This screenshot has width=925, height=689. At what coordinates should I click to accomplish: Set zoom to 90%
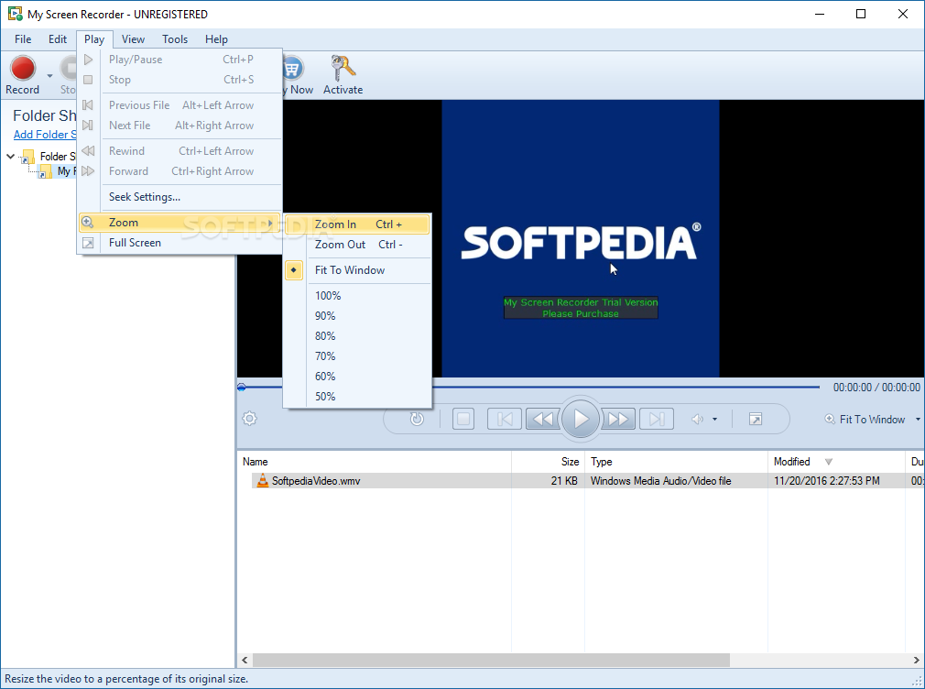click(357, 316)
